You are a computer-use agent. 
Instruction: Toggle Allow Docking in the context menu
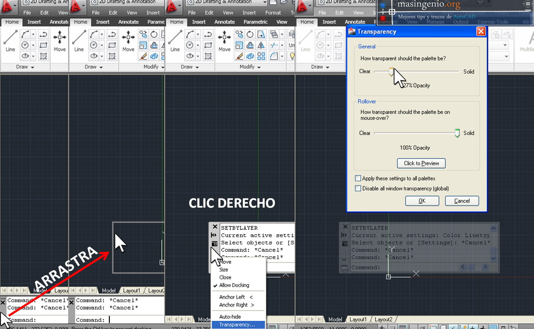[234, 285]
